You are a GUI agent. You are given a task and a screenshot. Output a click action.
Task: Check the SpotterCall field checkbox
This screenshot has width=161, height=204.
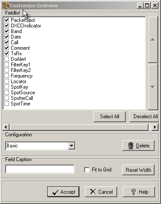pyautogui.click(x=6, y=98)
